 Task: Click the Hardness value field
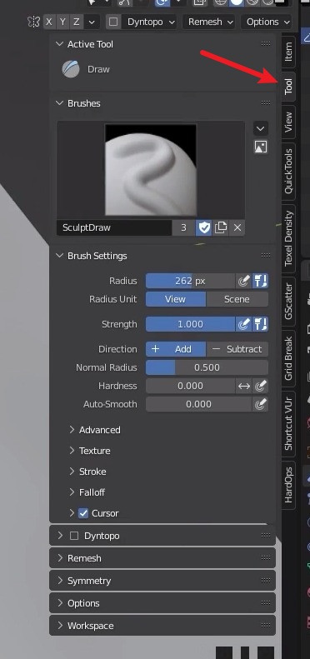(190, 386)
